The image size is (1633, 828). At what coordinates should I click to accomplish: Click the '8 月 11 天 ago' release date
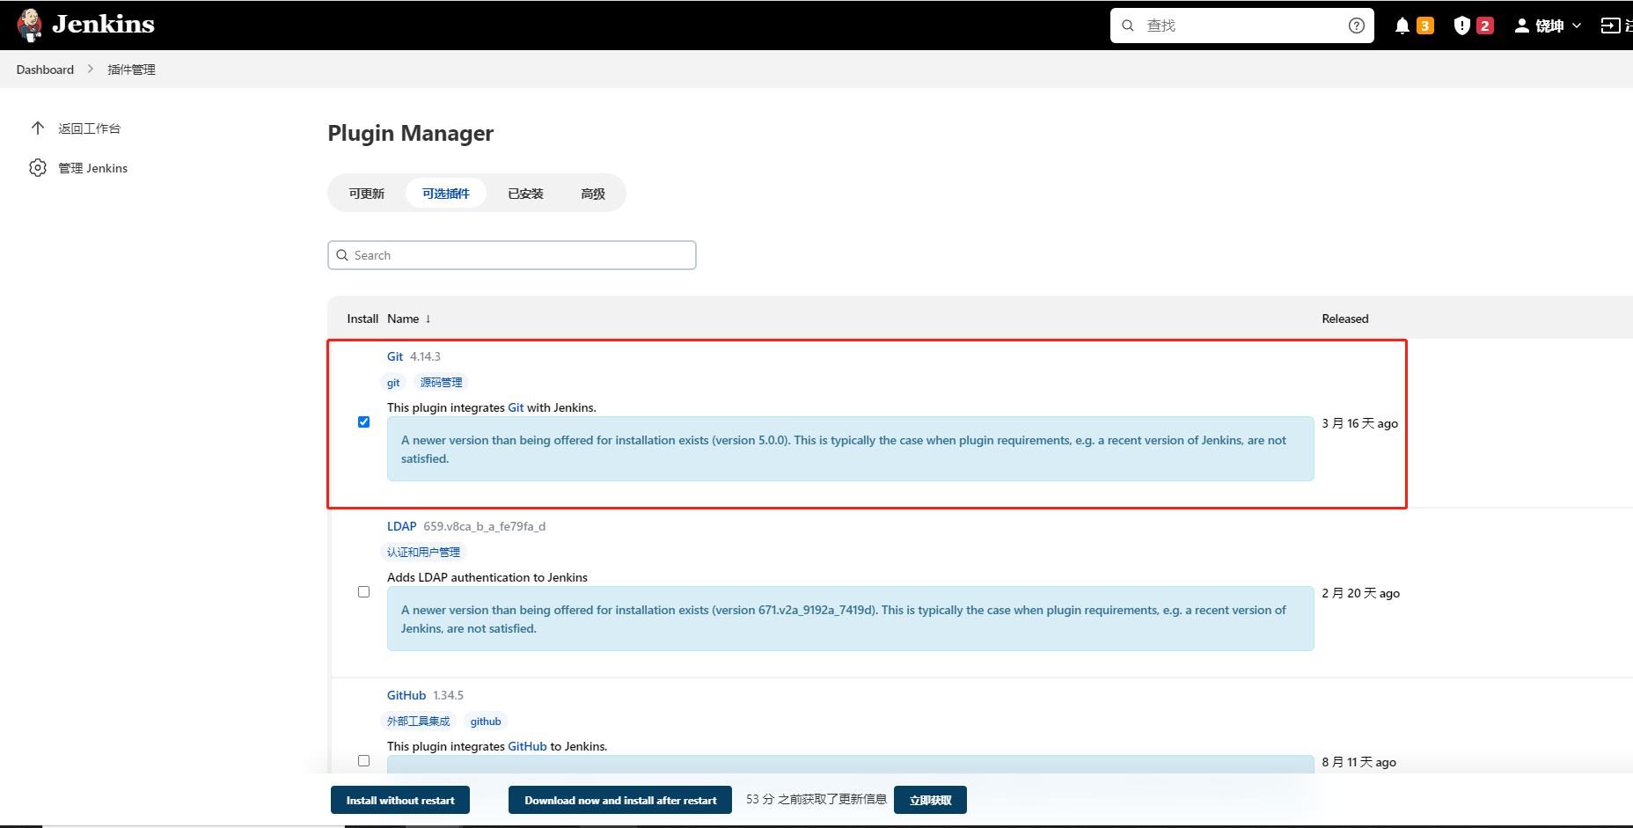pyautogui.click(x=1358, y=762)
